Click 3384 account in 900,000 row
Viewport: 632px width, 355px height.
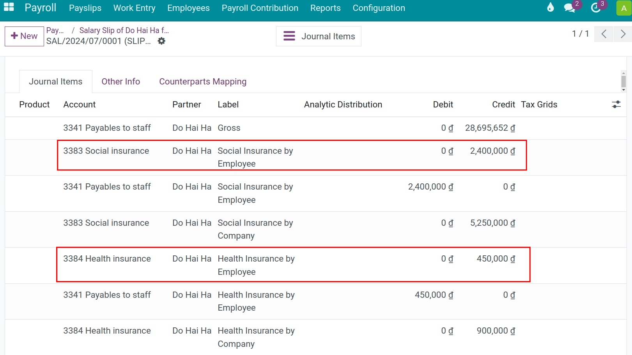click(107, 330)
